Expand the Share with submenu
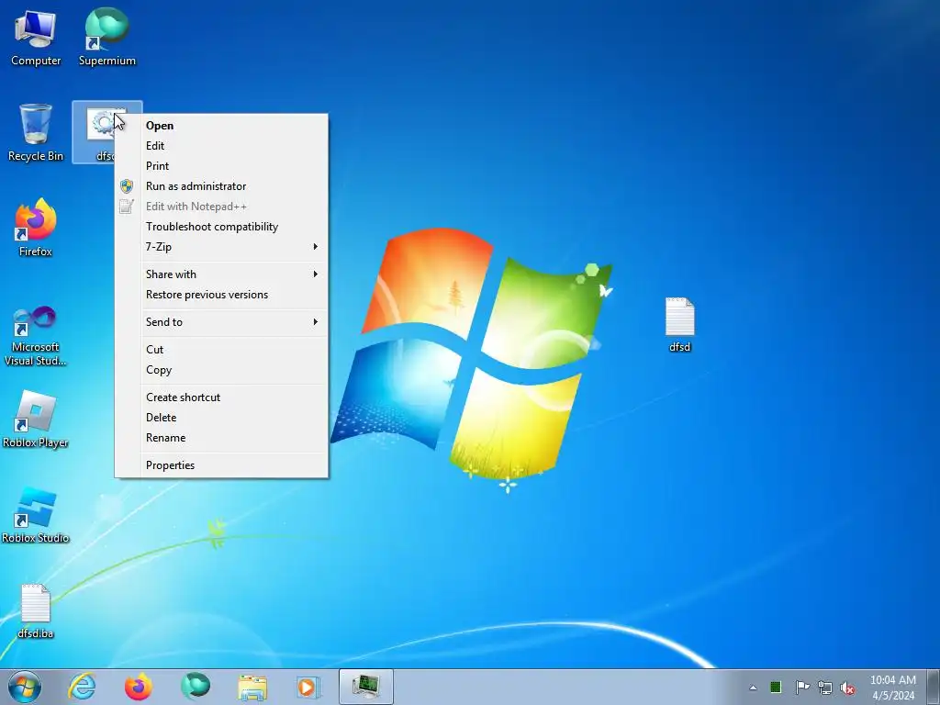This screenshot has height=705, width=940. click(x=221, y=274)
